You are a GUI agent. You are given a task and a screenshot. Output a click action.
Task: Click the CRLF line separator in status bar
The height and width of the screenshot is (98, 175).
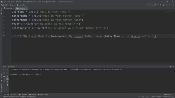(143, 97)
